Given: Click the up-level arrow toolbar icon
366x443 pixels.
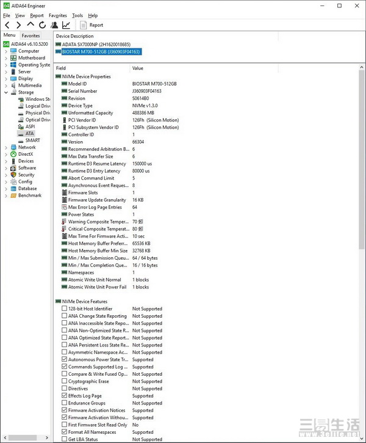Looking at the screenshot, I should pos(30,24).
